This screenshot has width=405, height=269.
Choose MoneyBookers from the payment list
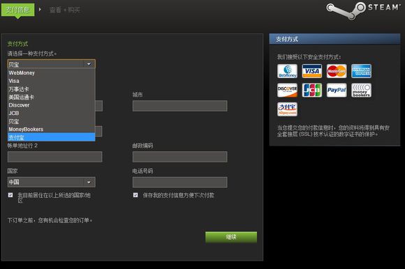[x=52, y=130]
